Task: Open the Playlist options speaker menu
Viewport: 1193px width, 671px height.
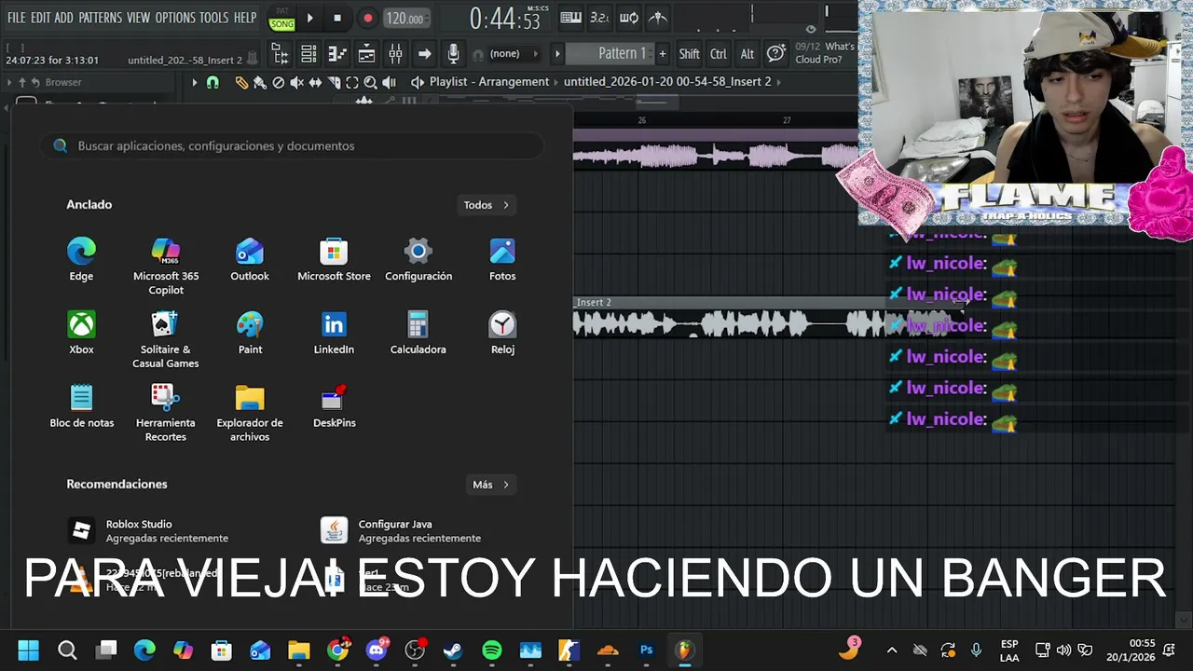Action: coord(417,82)
